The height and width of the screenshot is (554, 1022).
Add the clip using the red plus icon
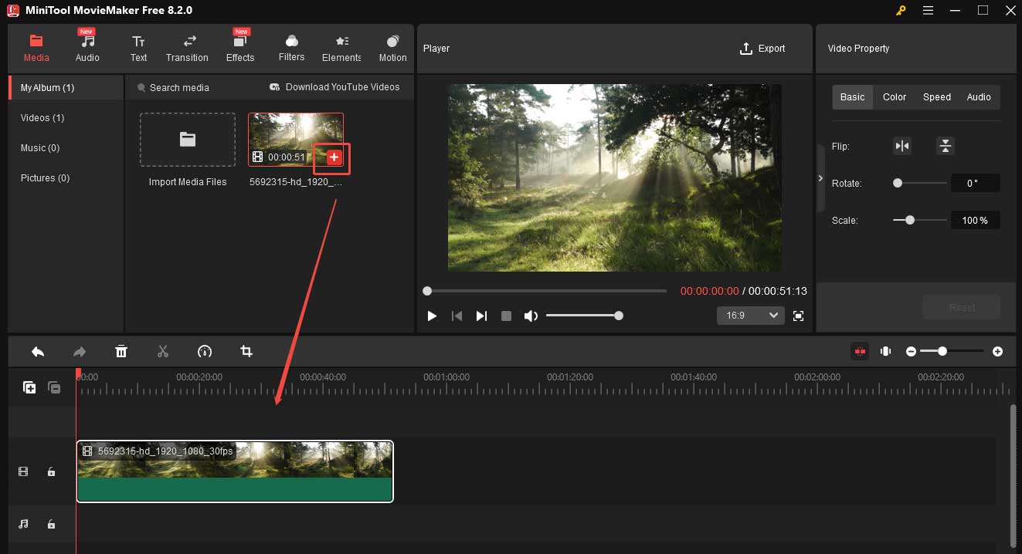tap(334, 157)
